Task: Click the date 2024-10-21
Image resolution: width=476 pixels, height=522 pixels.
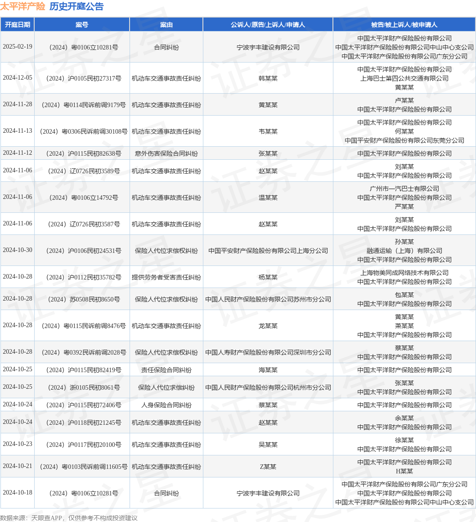Action: pos(18,466)
